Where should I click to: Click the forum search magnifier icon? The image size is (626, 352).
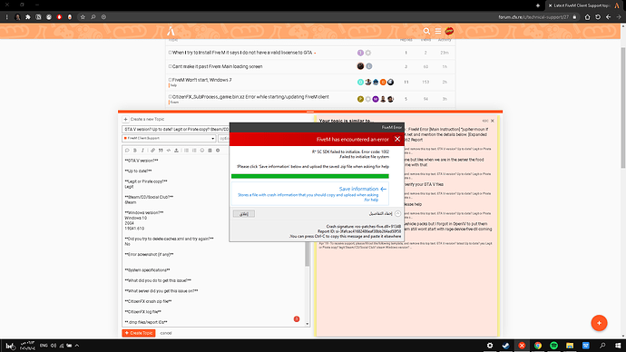426,31
